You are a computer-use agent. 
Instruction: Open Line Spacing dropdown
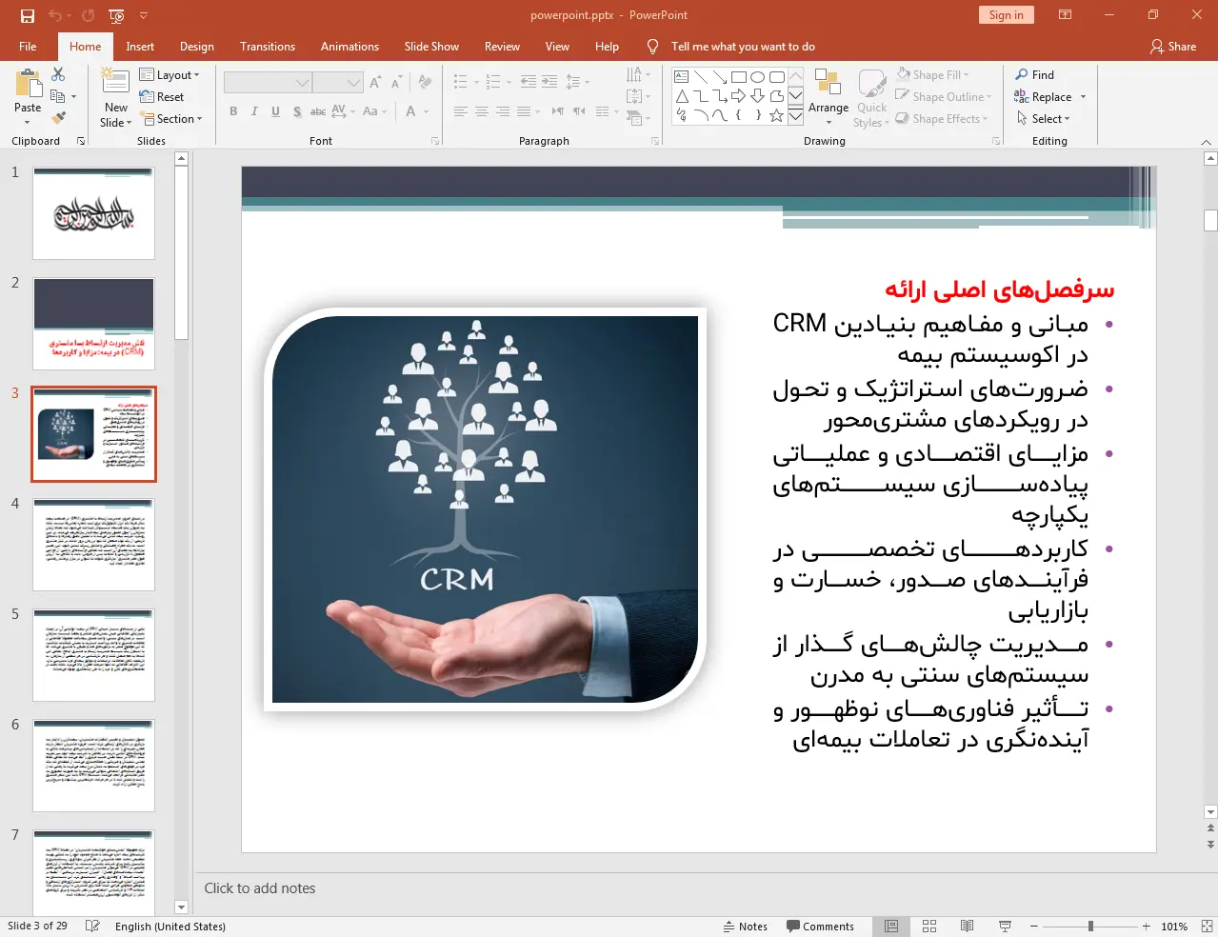(577, 83)
